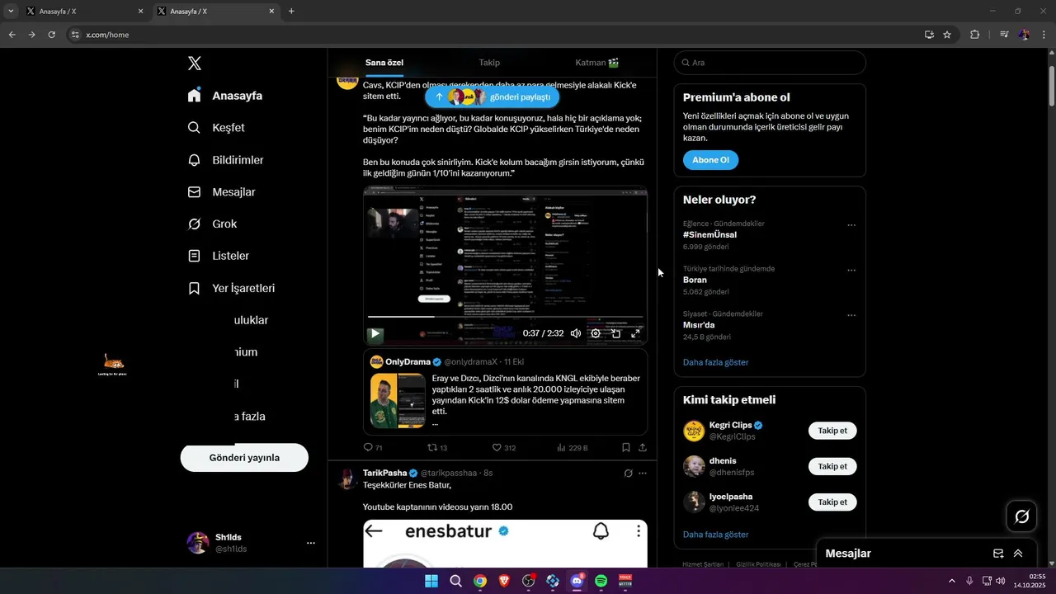Open Listeler in the sidebar
The image size is (1056, 594).
point(218,257)
